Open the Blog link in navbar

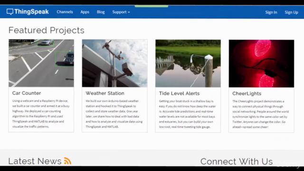[x=101, y=12]
